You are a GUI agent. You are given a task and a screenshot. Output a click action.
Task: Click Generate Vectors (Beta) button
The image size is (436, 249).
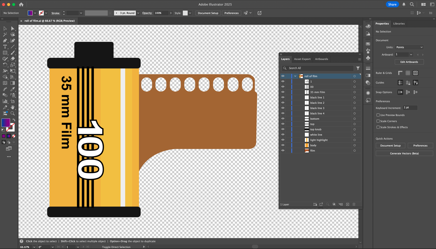tap(404, 153)
